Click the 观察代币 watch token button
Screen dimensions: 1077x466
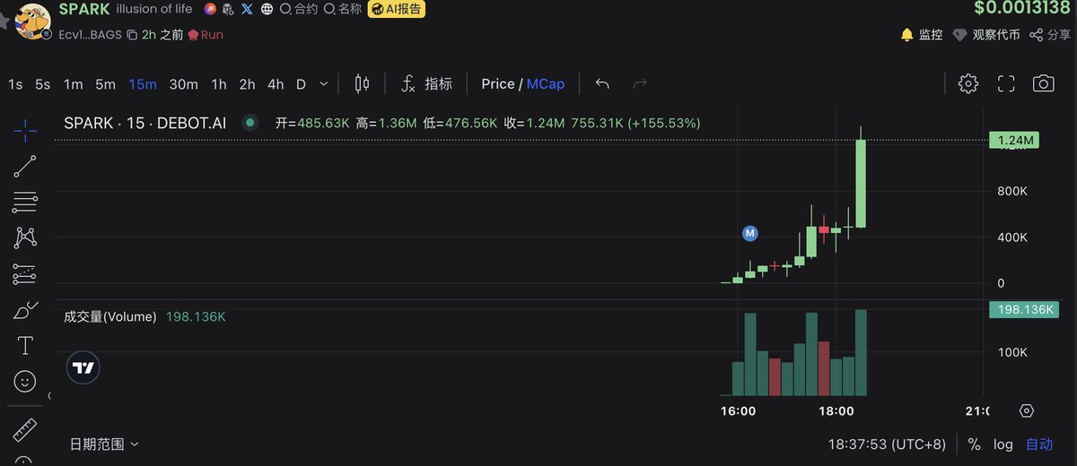point(986,35)
